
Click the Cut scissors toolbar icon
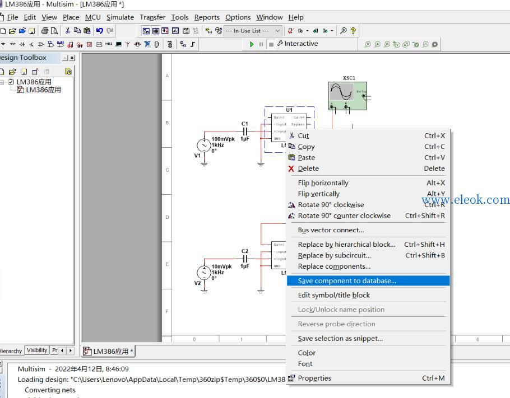point(68,31)
